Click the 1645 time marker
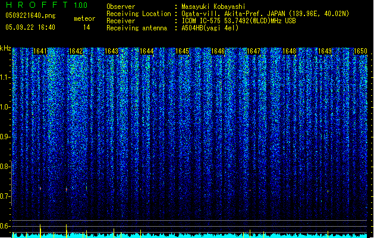The width and height of the screenshot is (374, 238). pyautogui.click(x=182, y=51)
